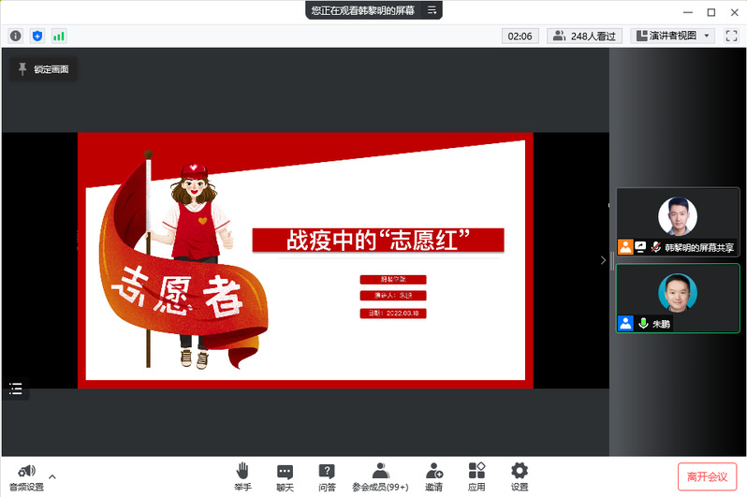Click the blue security shield icon
The image size is (747, 497).
pos(37,36)
